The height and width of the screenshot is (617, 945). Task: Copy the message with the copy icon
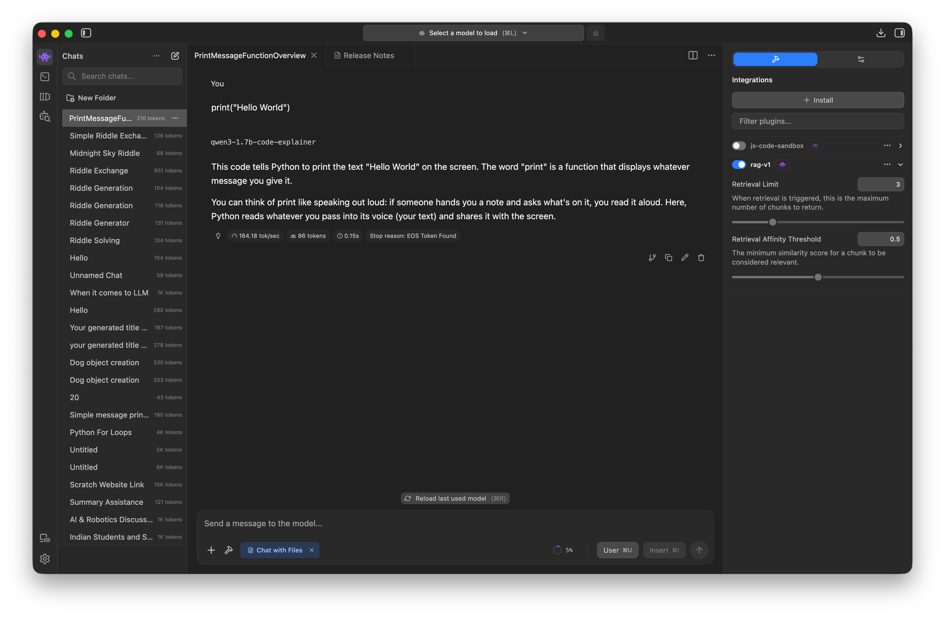click(668, 258)
